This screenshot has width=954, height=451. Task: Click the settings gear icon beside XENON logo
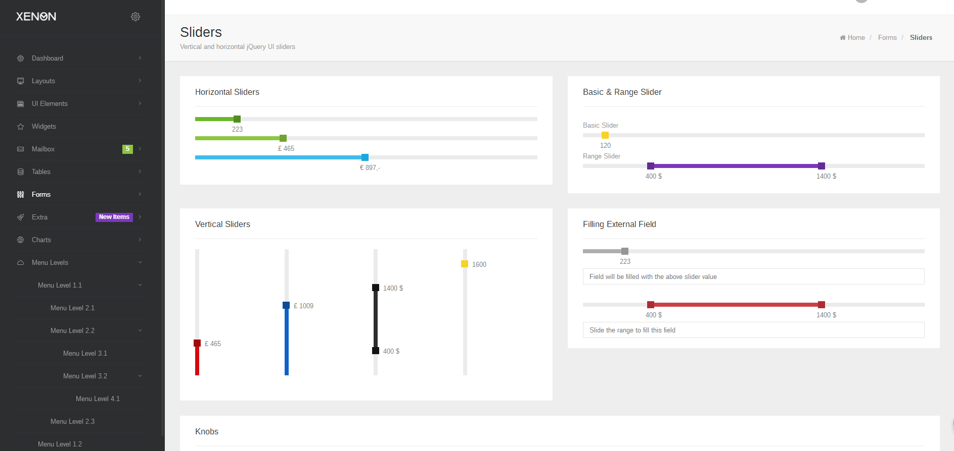[x=135, y=17]
